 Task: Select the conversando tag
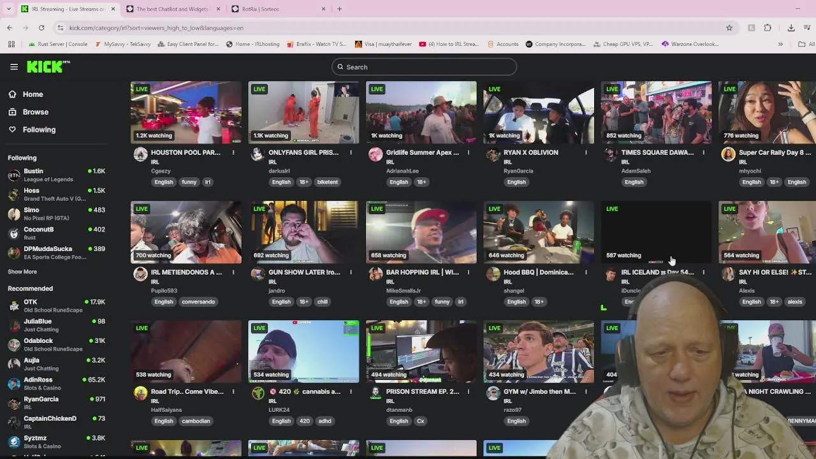[198, 302]
